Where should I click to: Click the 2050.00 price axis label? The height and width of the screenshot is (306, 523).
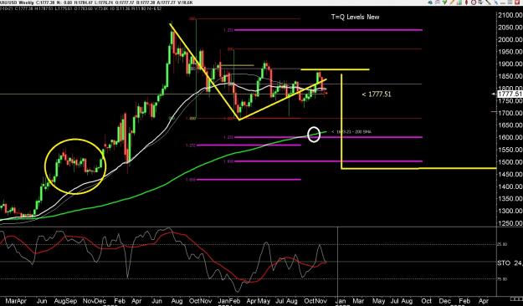(510, 28)
